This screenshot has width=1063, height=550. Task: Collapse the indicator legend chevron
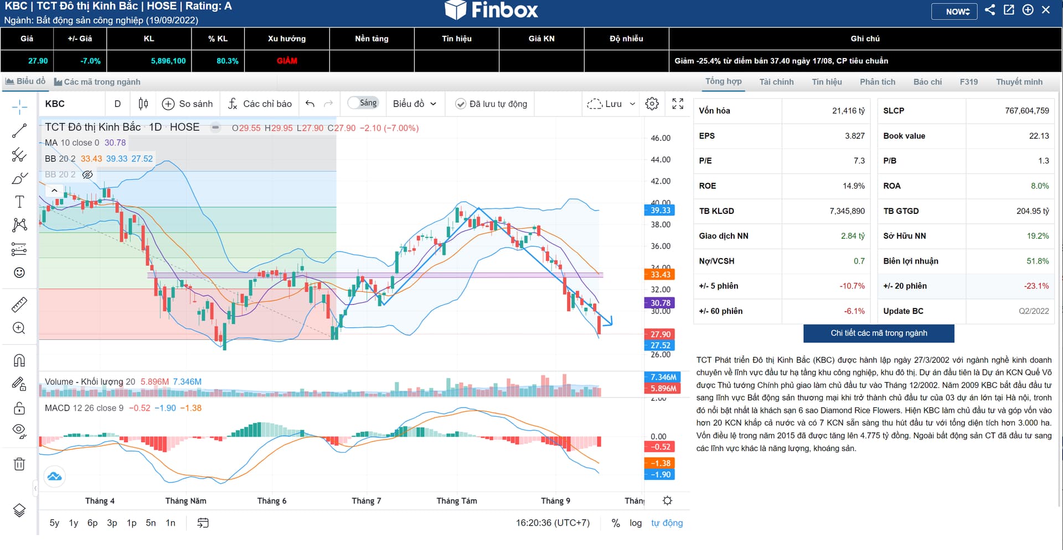[x=54, y=191]
